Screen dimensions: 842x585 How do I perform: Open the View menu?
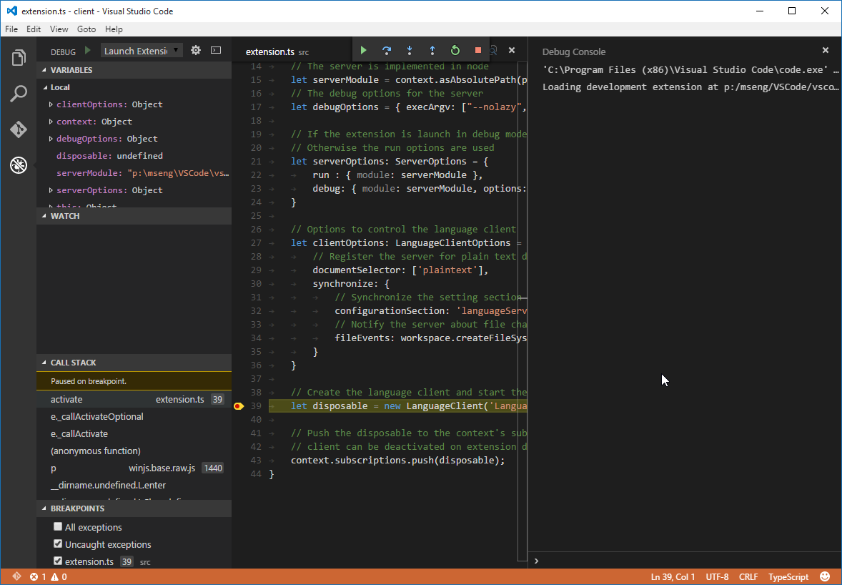pos(59,29)
